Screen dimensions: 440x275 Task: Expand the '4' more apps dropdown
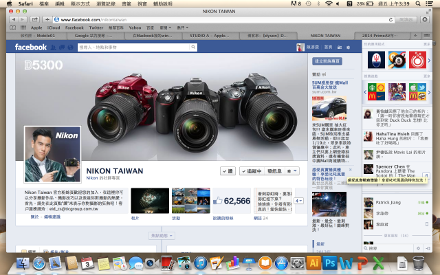point(298,201)
